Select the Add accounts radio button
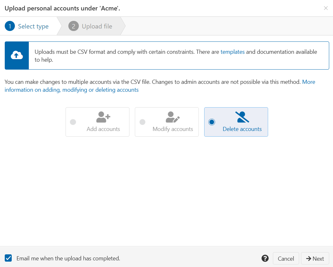333x267 pixels. 73,122
